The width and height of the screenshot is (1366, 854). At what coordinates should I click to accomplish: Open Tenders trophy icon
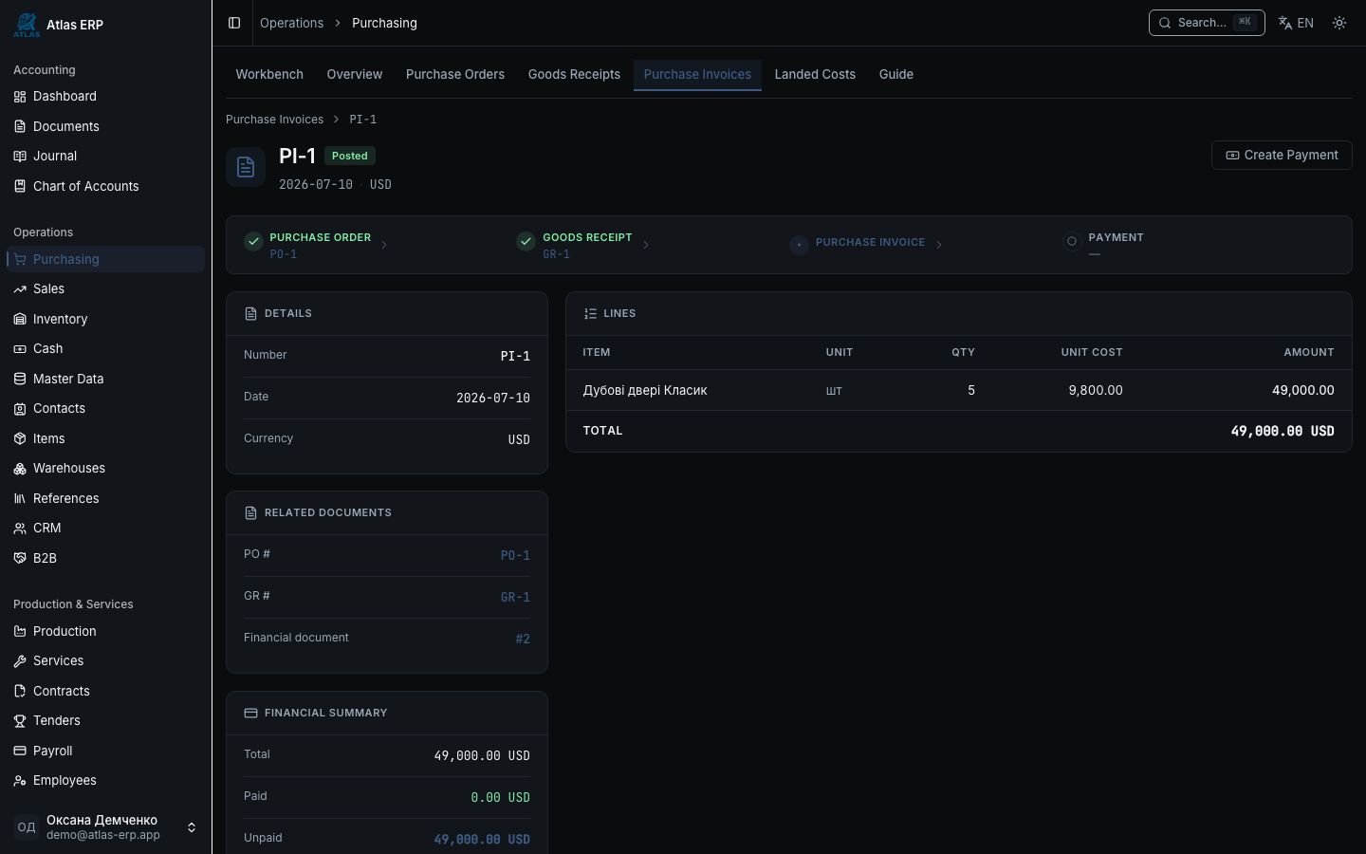tap(20, 721)
